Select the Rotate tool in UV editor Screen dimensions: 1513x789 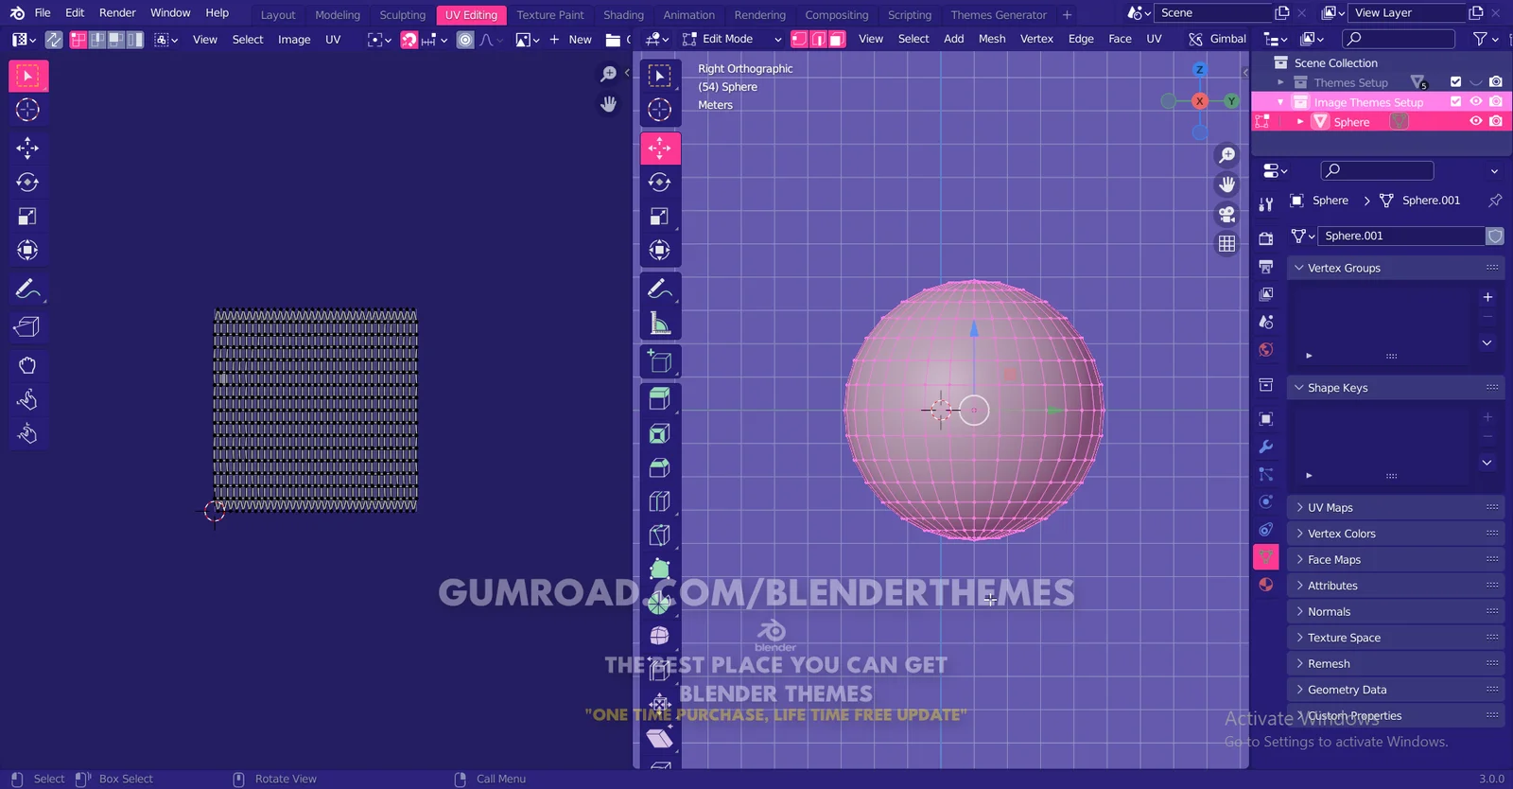(28, 182)
